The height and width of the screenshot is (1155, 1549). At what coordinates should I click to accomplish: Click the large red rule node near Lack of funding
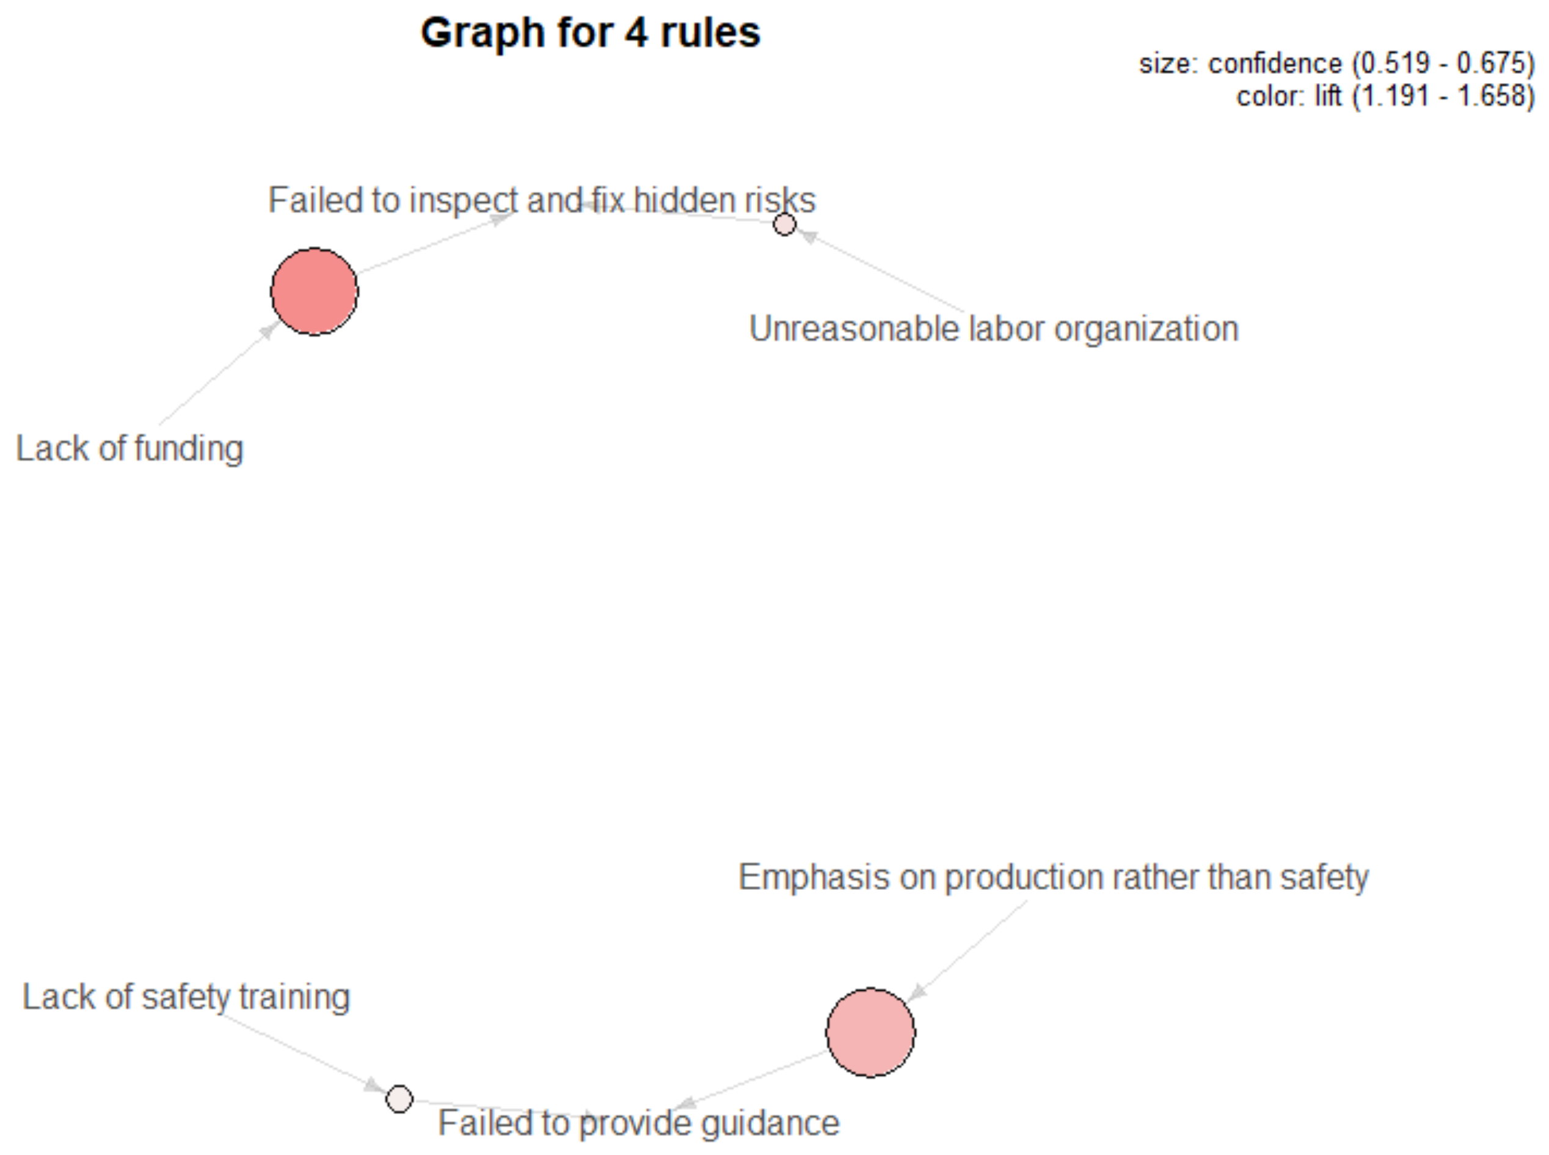315,291
